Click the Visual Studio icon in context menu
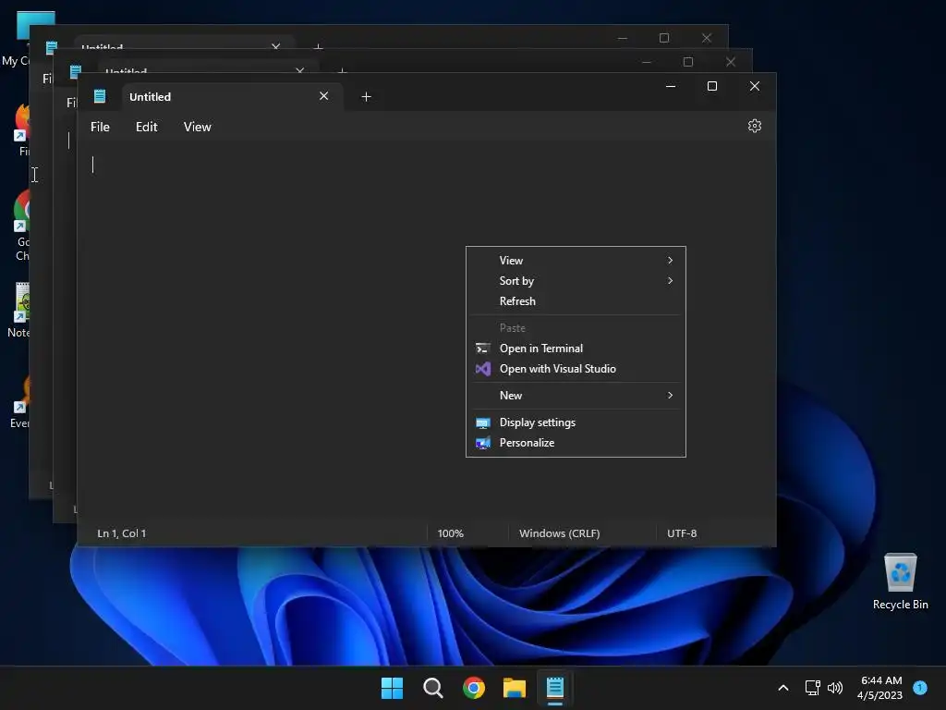 pyautogui.click(x=482, y=368)
